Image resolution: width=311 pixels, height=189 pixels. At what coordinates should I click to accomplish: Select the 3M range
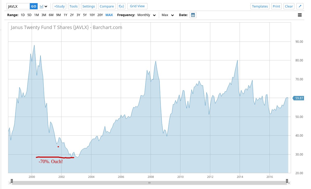point(44,15)
